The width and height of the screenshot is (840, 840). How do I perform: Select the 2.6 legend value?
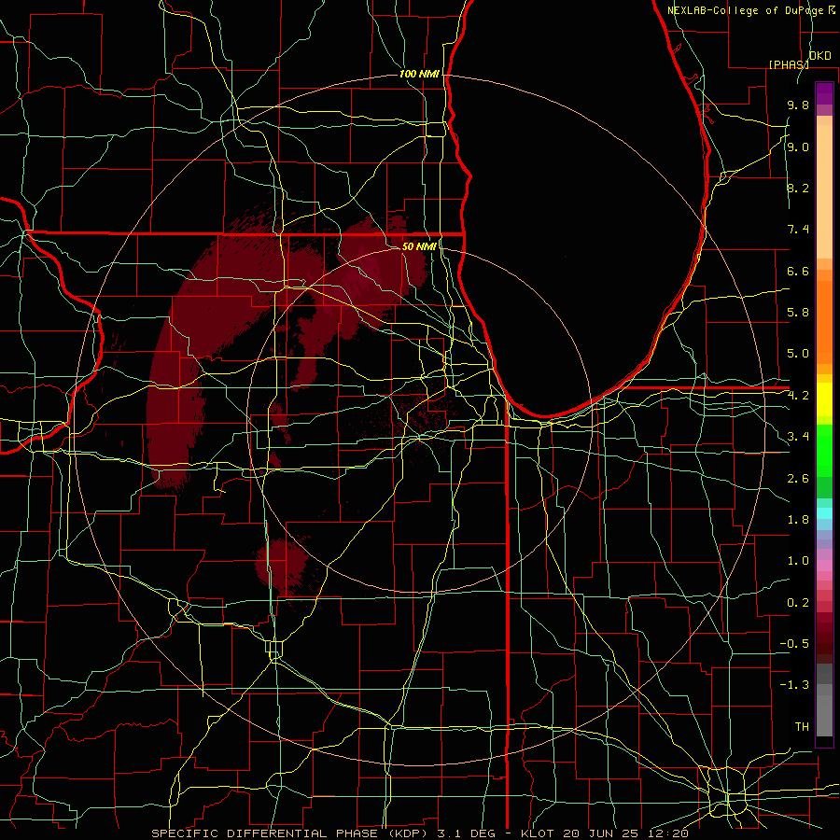798,479
